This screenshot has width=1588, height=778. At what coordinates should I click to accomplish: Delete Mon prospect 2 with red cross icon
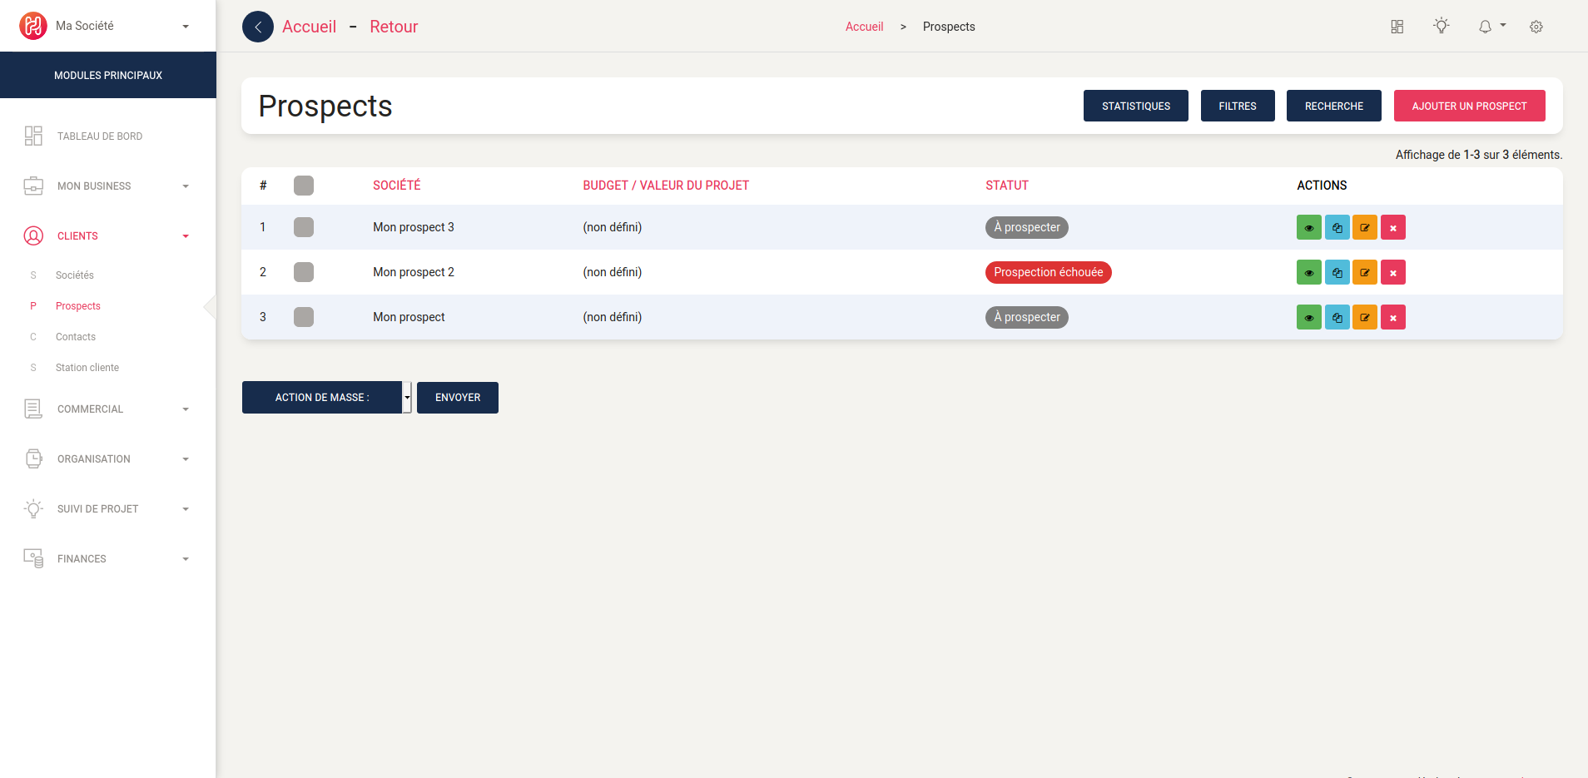pyautogui.click(x=1392, y=272)
